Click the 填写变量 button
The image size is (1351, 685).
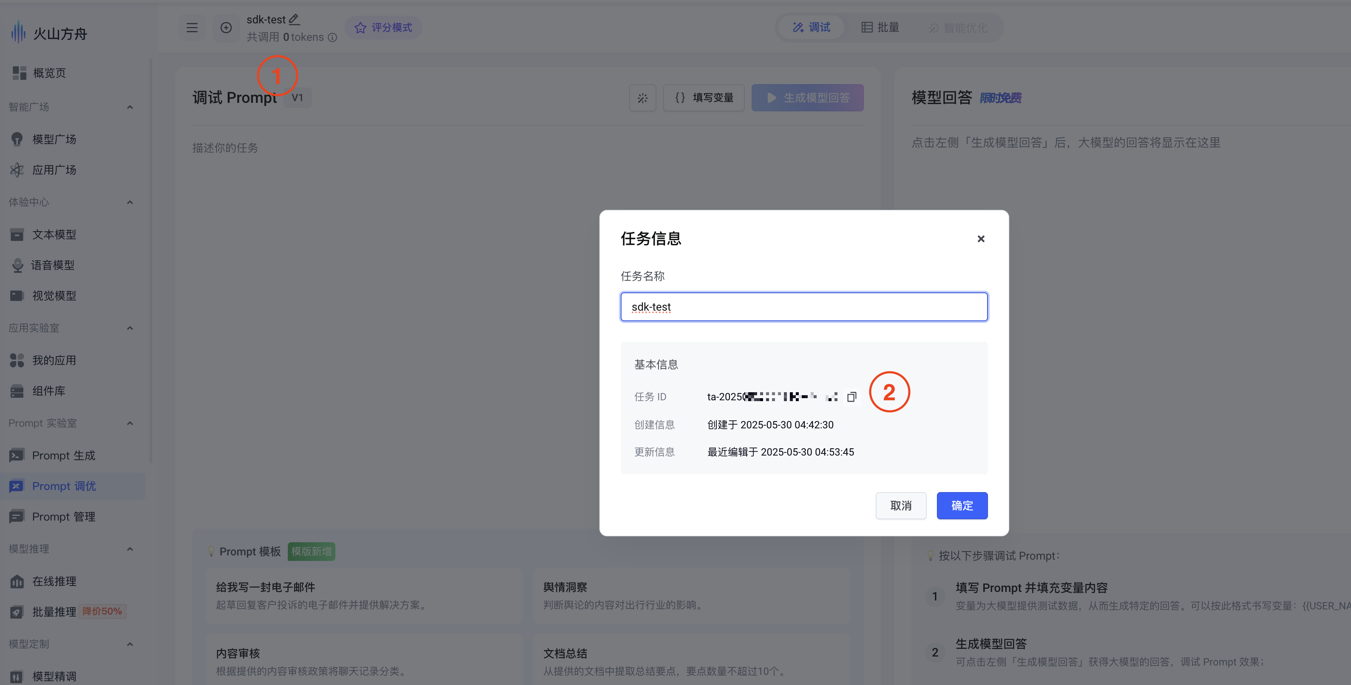(x=704, y=98)
